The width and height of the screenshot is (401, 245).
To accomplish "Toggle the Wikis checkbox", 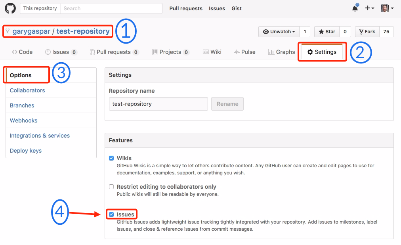I will point(111,158).
